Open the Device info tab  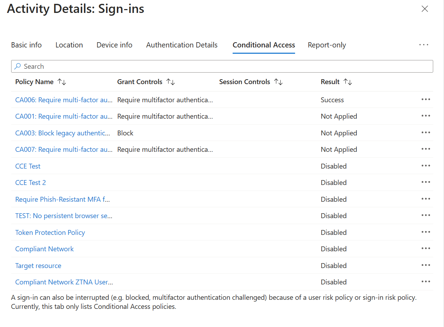[x=114, y=45]
